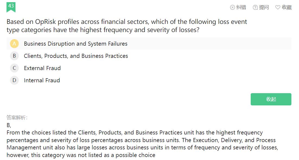
Task: Click the OpRisk question text
Action: tap(127, 26)
